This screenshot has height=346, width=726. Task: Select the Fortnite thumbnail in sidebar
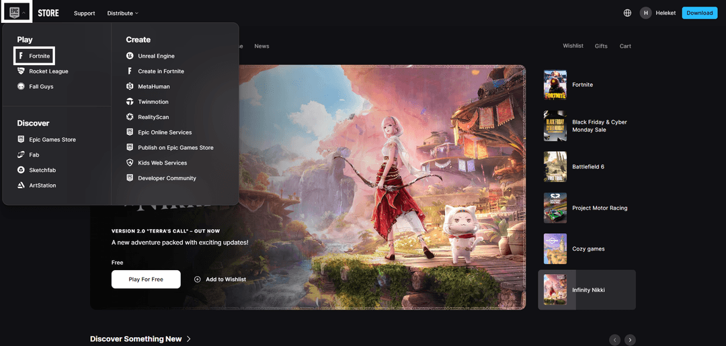pos(555,85)
